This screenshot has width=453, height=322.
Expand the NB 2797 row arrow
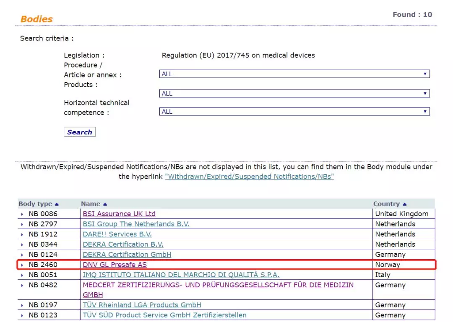(22, 225)
